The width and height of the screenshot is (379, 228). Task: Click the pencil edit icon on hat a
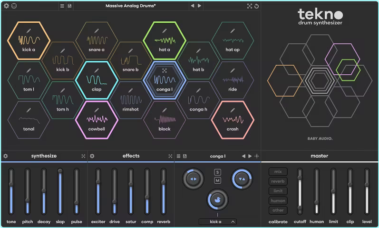click(165, 31)
